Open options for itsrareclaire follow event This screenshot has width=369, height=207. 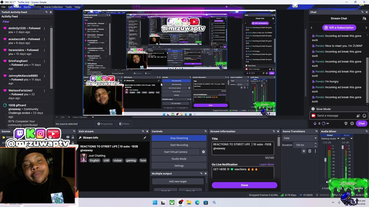44,50
